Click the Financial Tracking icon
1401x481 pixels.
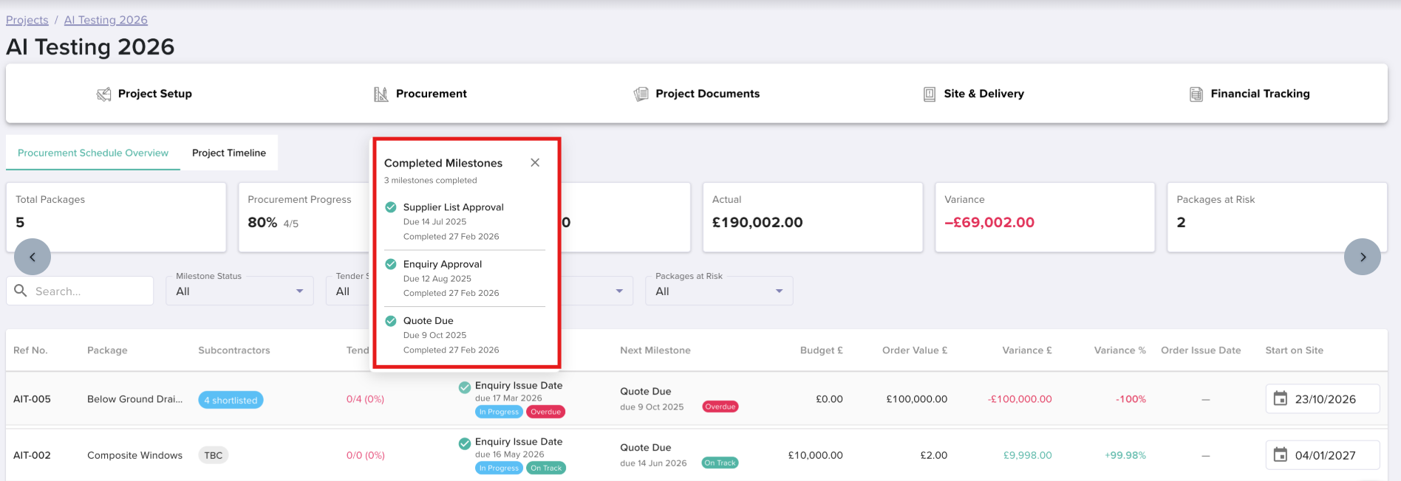(x=1196, y=94)
